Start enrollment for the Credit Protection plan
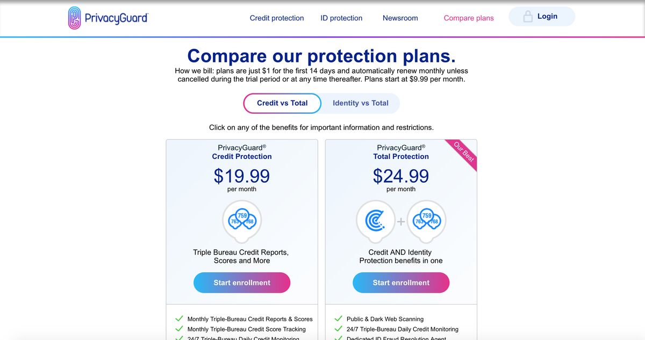Image resolution: width=645 pixels, height=340 pixels. (242, 283)
